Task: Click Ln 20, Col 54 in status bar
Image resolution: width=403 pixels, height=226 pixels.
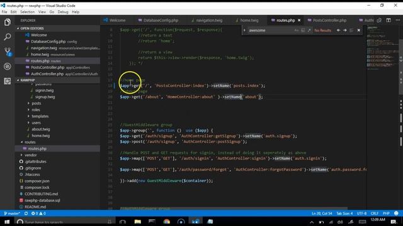Action: [x=322, y=213]
